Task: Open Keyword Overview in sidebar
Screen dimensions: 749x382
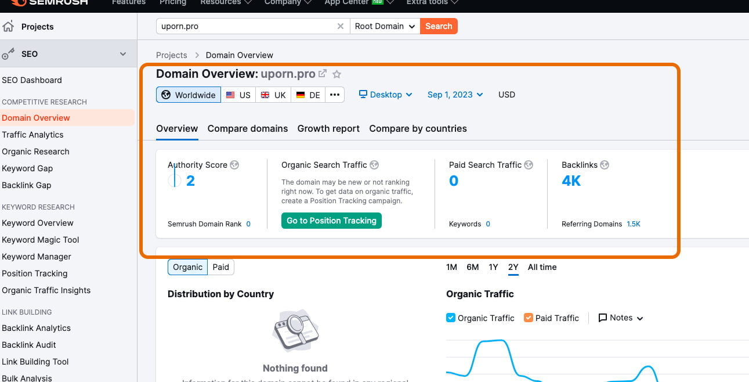Action: (38, 223)
